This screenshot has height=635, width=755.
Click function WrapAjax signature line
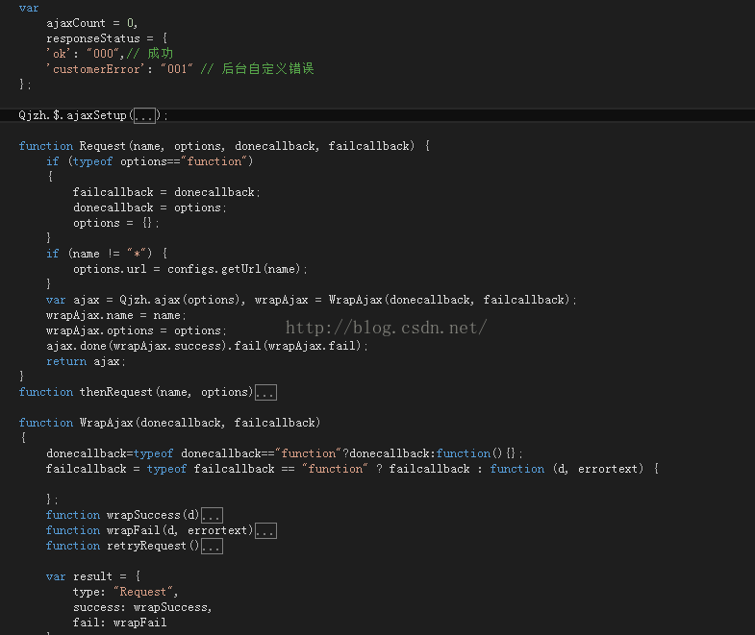pyautogui.click(x=169, y=423)
